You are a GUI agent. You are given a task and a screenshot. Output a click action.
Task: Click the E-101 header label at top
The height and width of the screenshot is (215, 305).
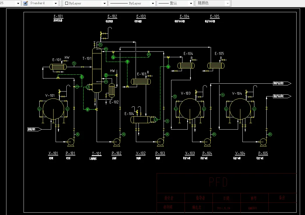(58, 16)
